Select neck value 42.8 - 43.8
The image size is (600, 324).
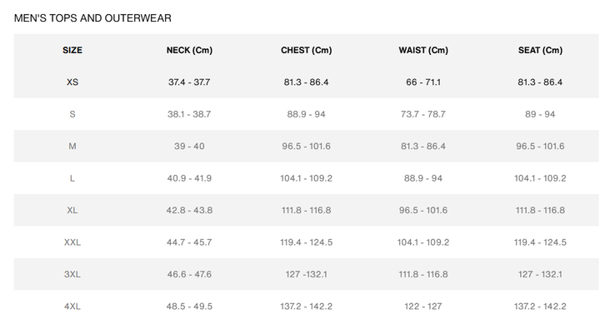tap(189, 210)
